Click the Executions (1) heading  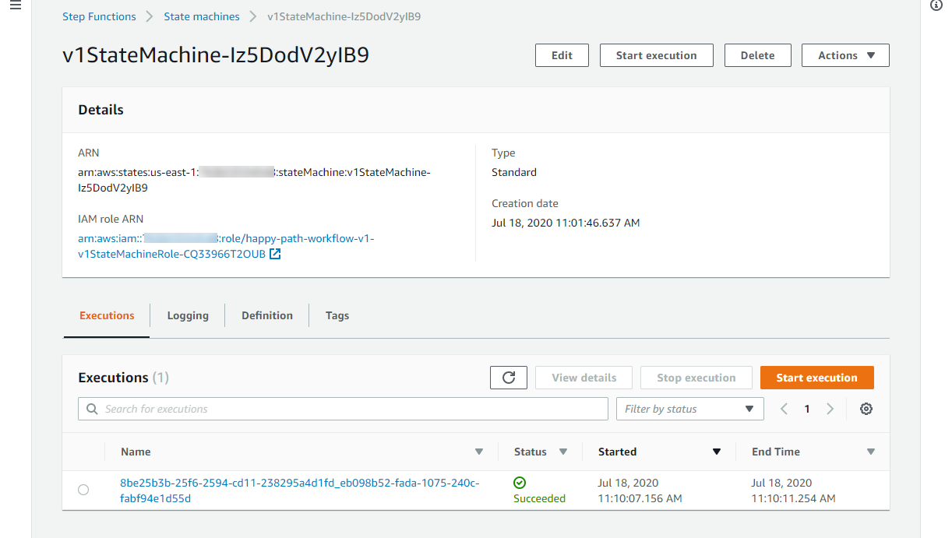pos(123,378)
